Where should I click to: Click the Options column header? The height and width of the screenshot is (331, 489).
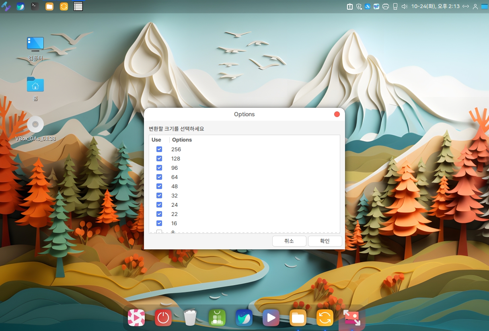pyautogui.click(x=182, y=140)
